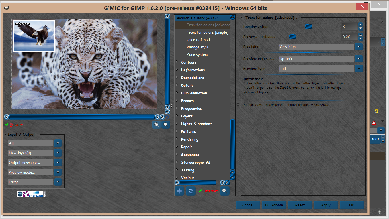Expand the Degradations filter category

pos(177,78)
